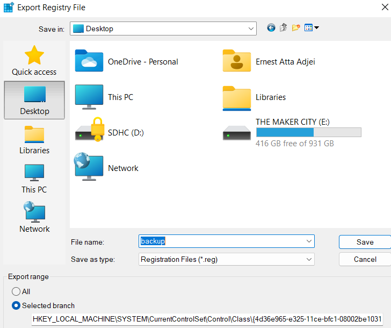The width and height of the screenshot is (391, 328).
Task: Select Quick access in the sidebar
Action: click(34, 61)
